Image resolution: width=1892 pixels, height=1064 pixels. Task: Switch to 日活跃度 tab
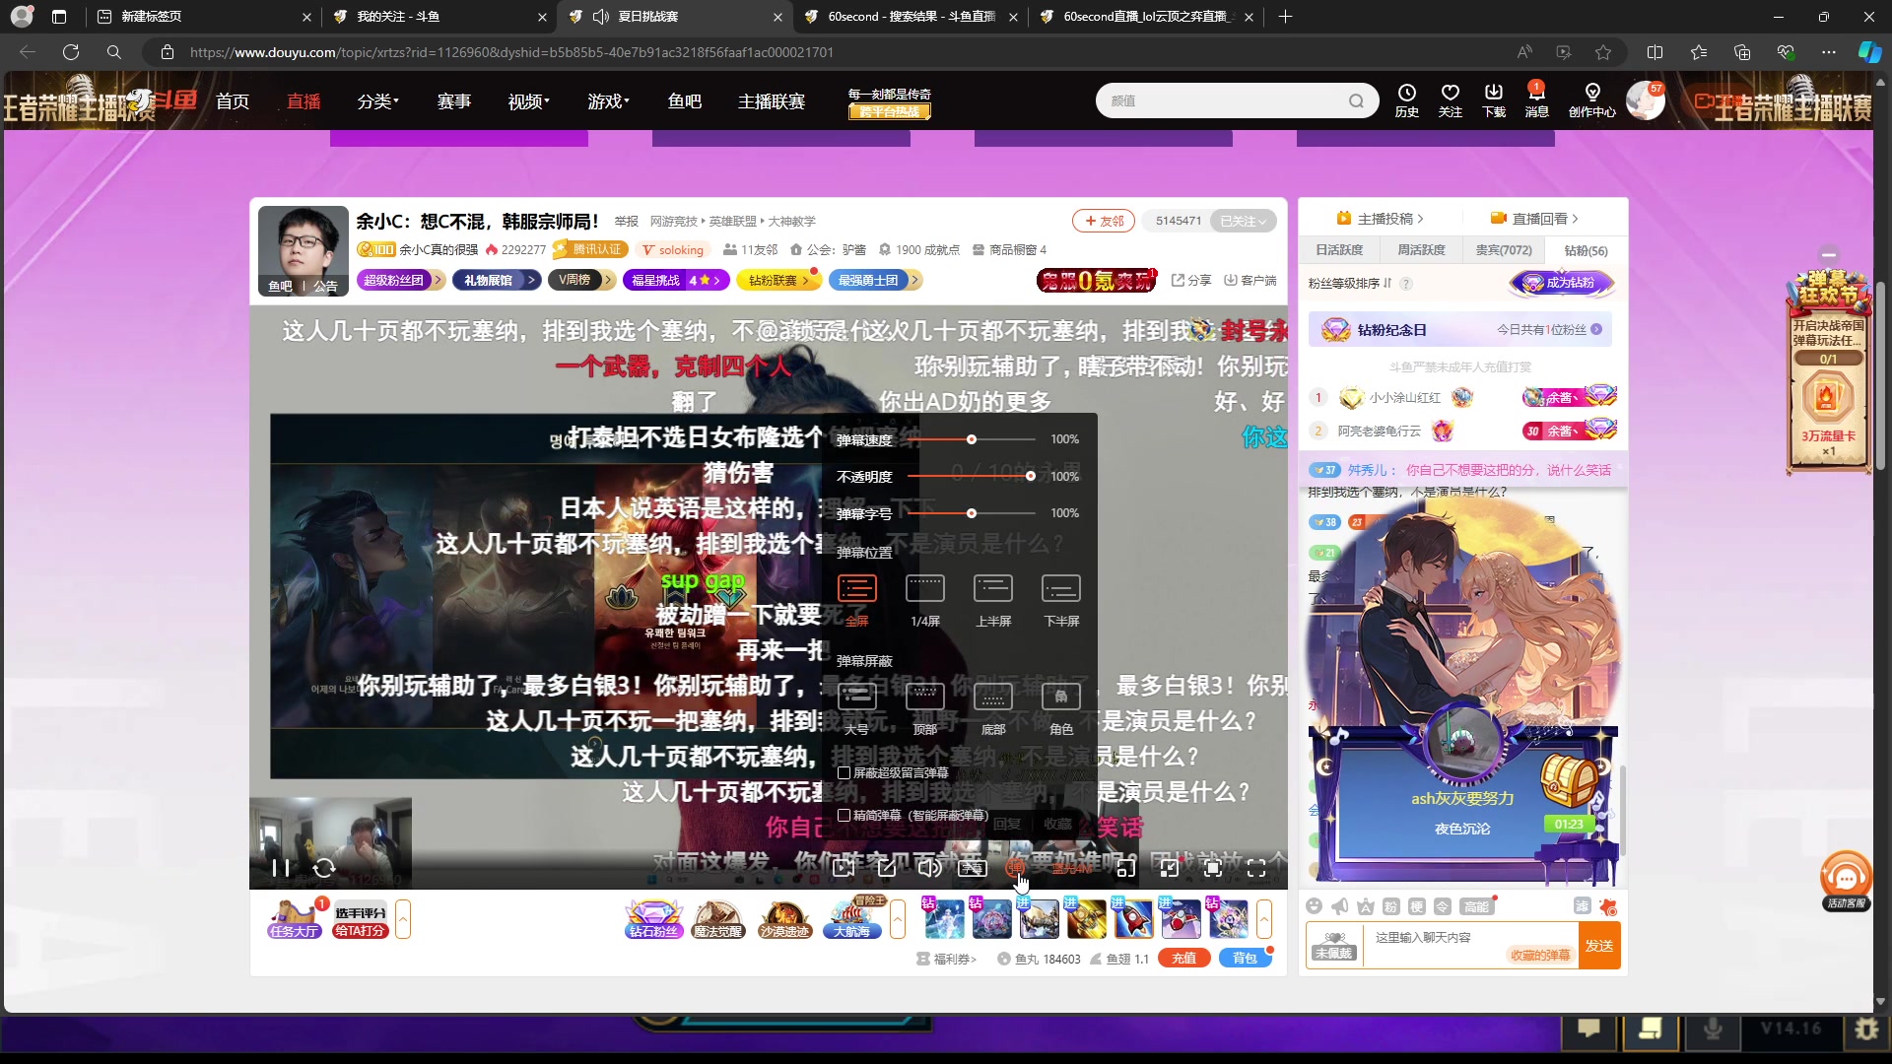[1339, 250]
